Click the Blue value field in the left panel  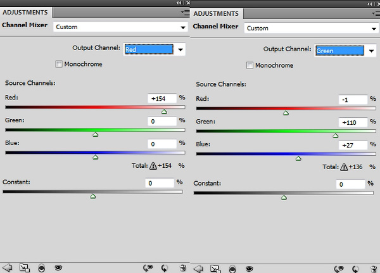click(162, 144)
